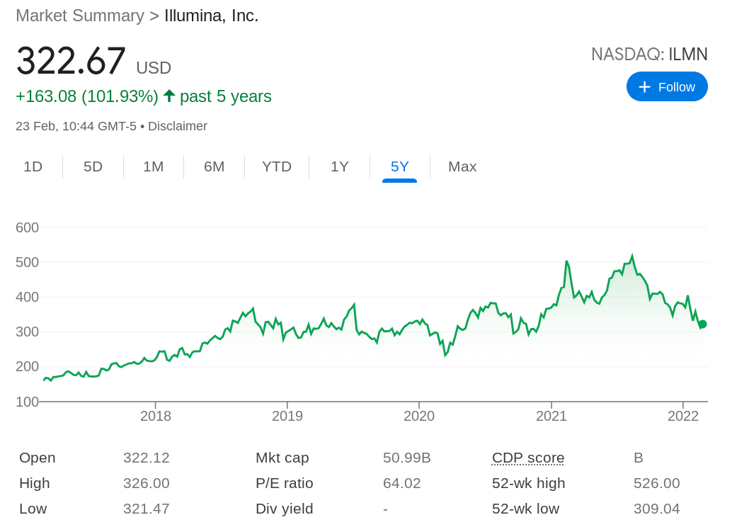Viewport: 749px width, 532px height.
Task: Click the 52-wk low value 309.04
Action: pos(657,509)
